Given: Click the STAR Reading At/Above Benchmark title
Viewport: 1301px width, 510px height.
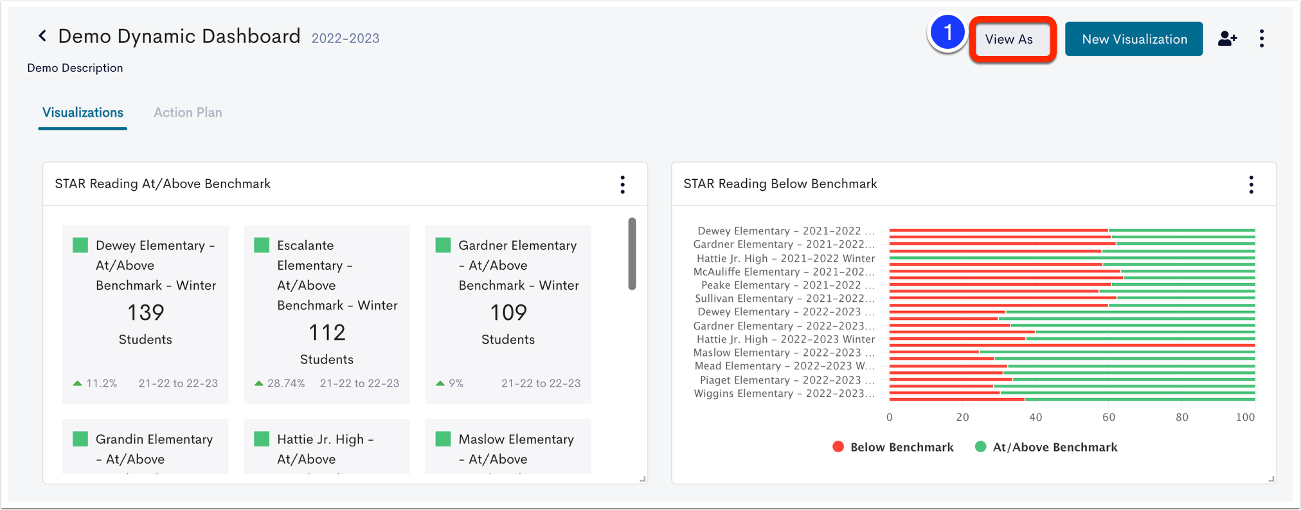Looking at the screenshot, I should pos(163,184).
